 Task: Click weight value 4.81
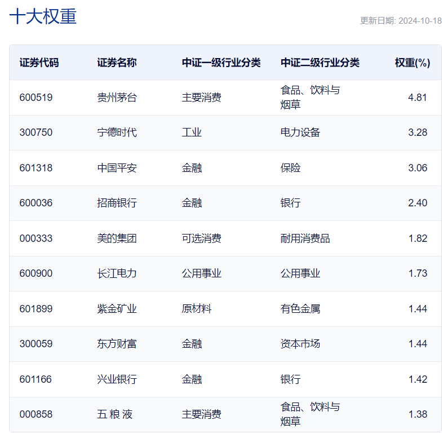[418, 98]
